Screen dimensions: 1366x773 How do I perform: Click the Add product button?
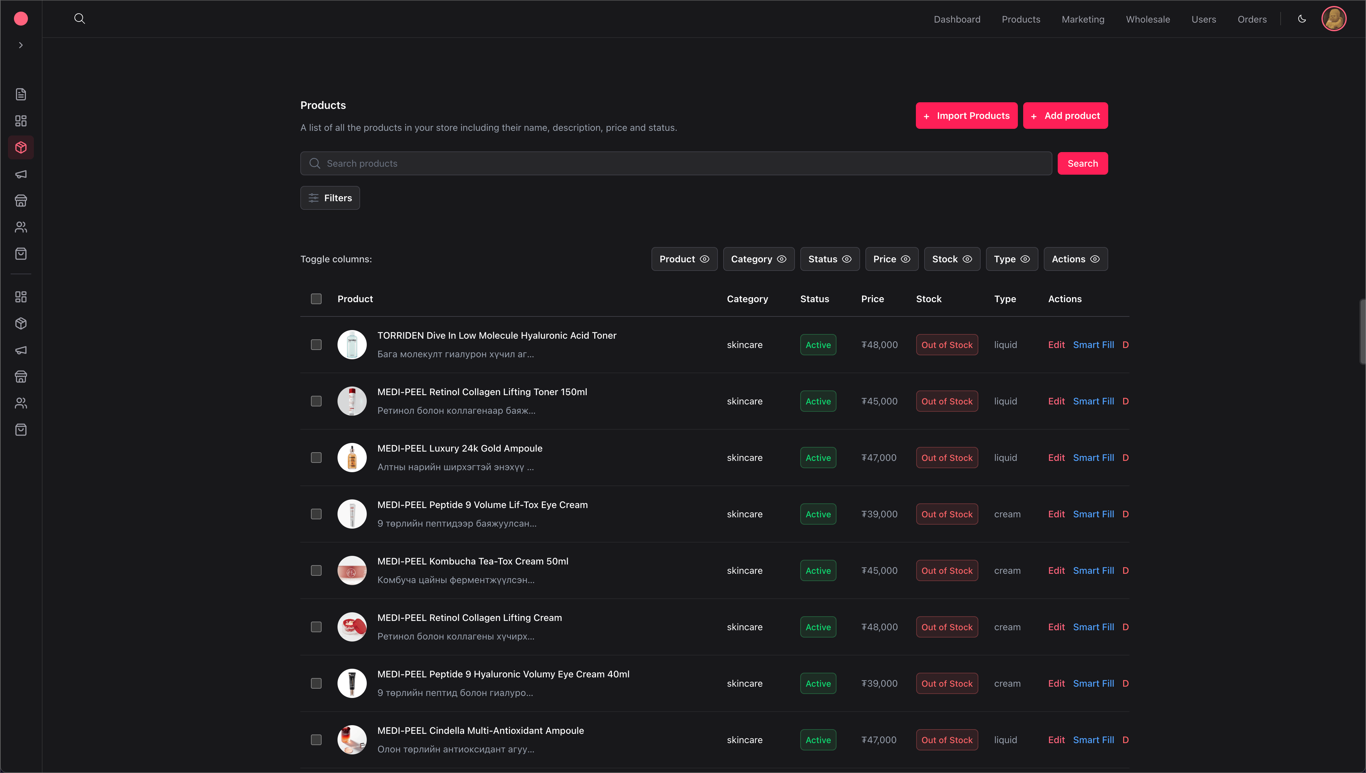[x=1065, y=116]
